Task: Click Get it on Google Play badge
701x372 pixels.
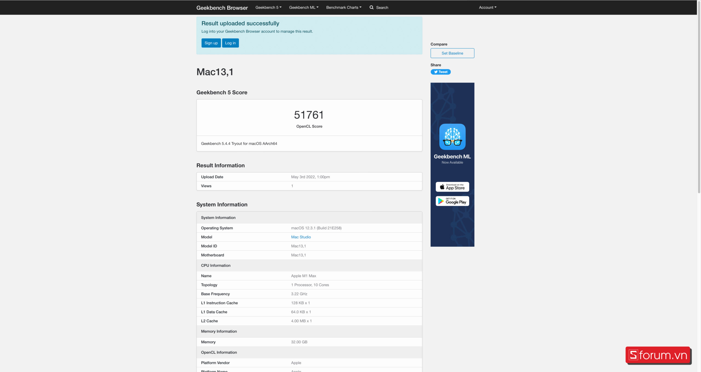Action: coord(452,201)
